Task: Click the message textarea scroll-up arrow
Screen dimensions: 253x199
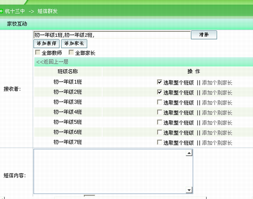Action: pos(189,153)
